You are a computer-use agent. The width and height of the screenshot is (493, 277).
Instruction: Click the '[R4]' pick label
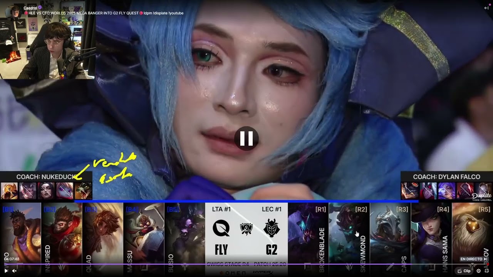(x=443, y=209)
